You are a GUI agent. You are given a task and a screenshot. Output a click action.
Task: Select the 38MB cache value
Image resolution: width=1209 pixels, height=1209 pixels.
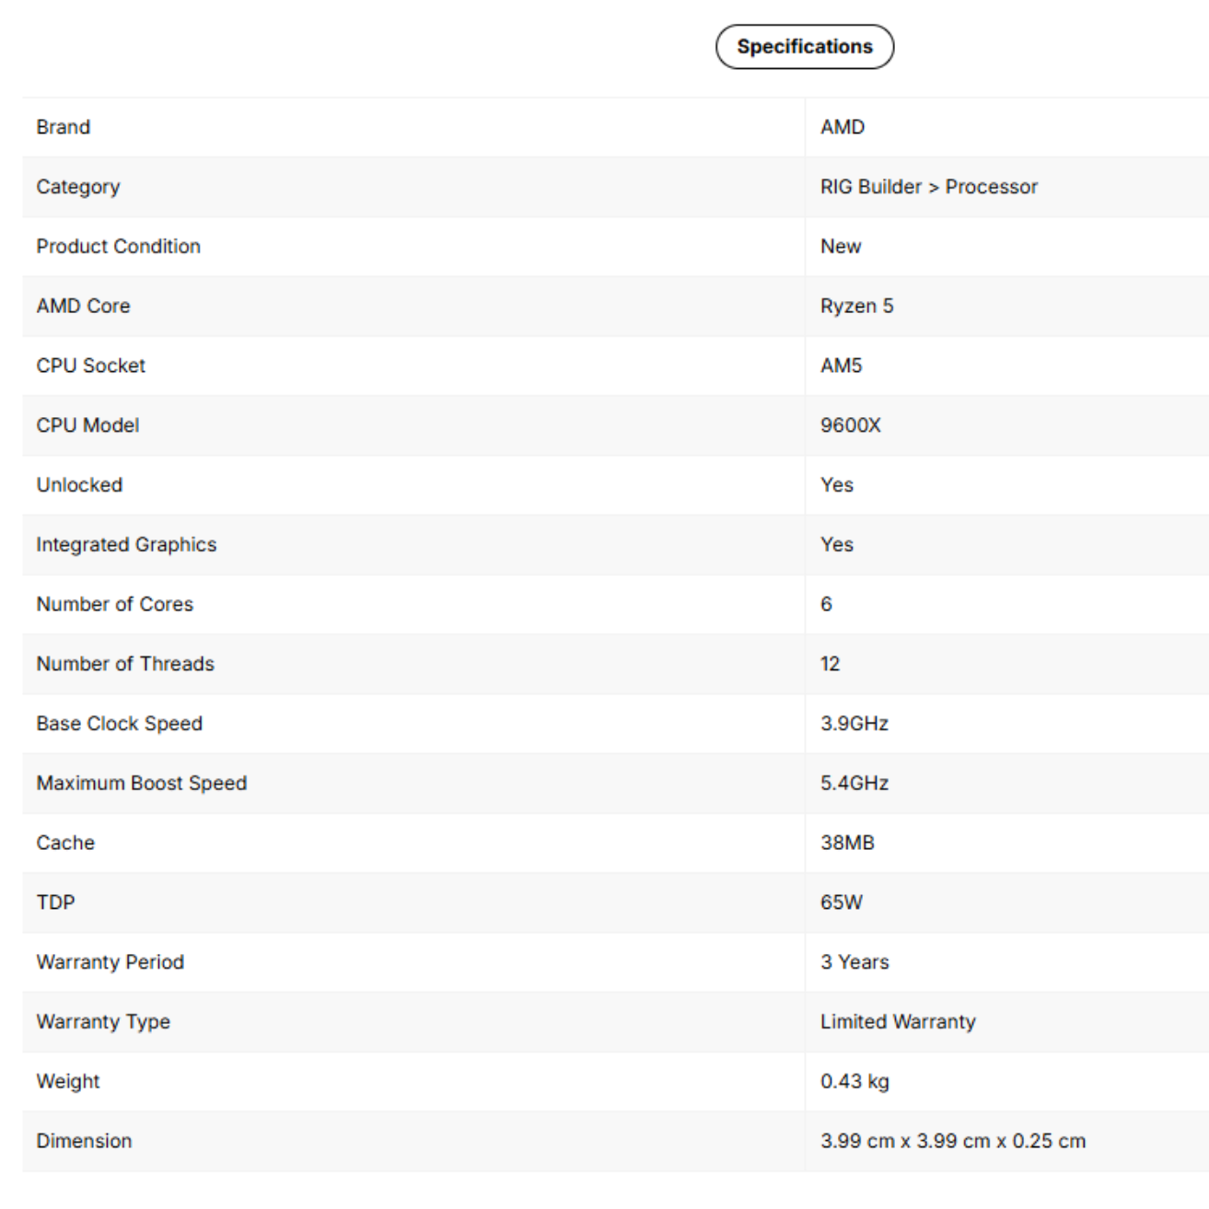pyautogui.click(x=847, y=843)
